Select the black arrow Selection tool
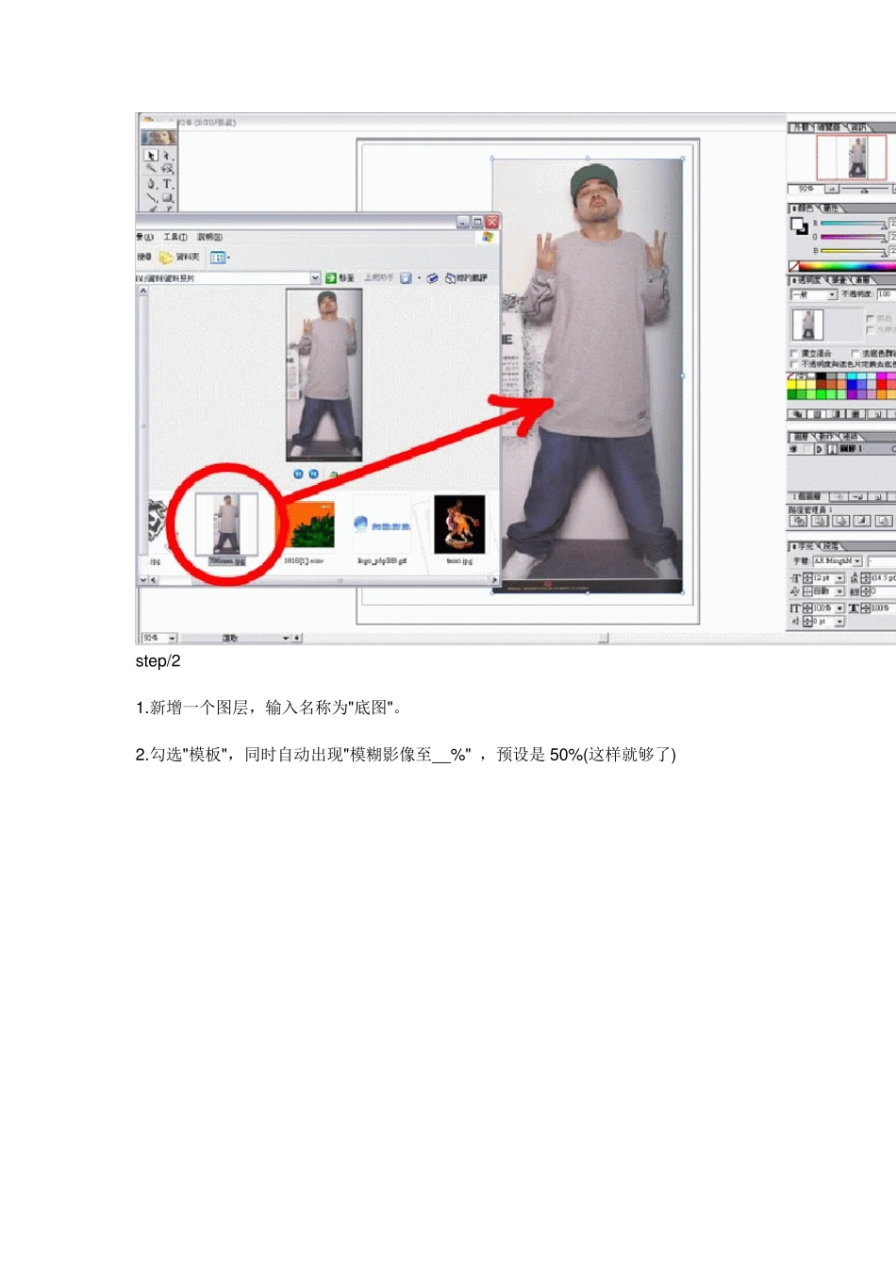The width and height of the screenshot is (896, 1268). 151,156
